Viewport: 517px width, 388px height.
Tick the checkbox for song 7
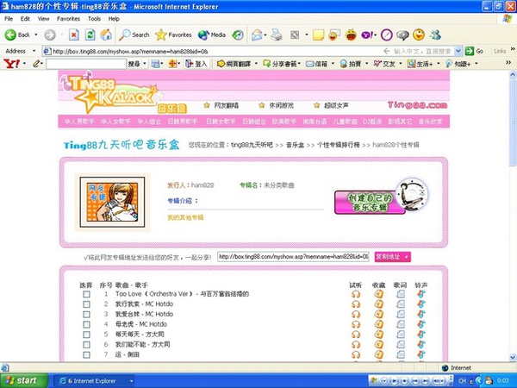pyautogui.click(x=86, y=354)
